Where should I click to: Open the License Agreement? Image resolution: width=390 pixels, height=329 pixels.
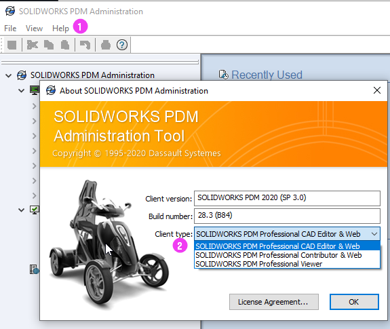point(273,302)
